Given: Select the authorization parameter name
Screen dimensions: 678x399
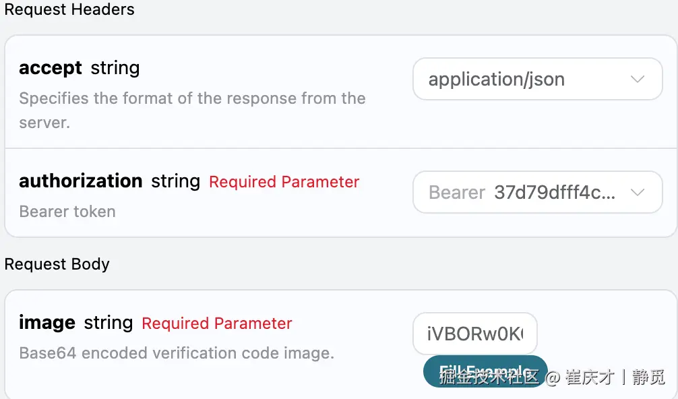Looking at the screenshot, I should pos(81,181).
